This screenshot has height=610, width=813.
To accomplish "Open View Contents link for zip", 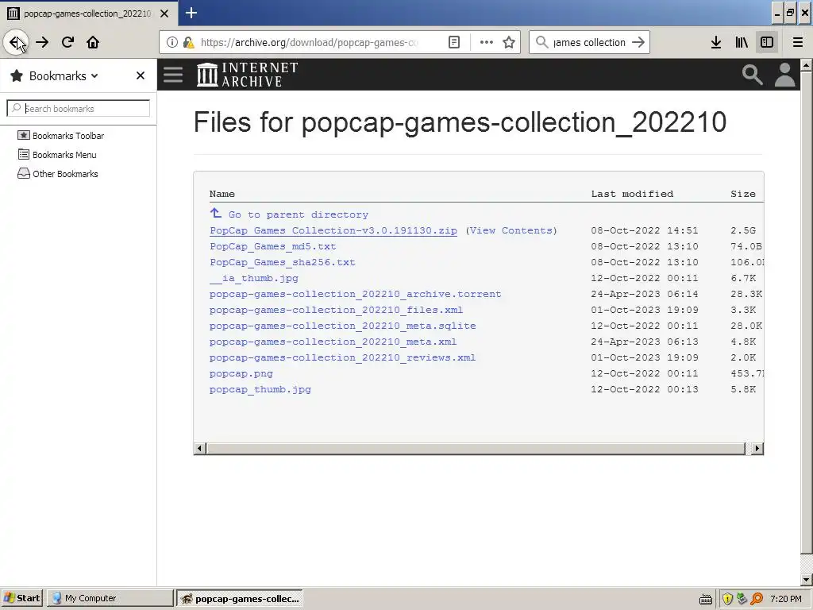I will tap(511, 230).
